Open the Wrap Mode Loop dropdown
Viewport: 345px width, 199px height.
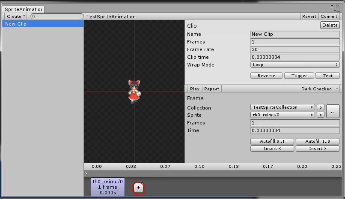coord(295,65)
